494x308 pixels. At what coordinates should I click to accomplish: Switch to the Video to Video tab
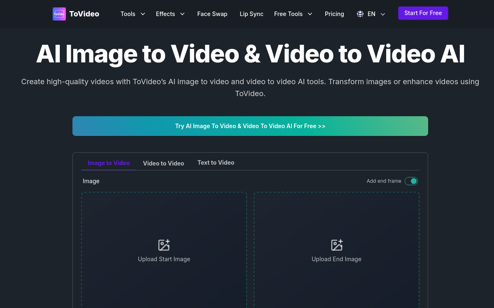pyautogui.click(x=163, y=163)
